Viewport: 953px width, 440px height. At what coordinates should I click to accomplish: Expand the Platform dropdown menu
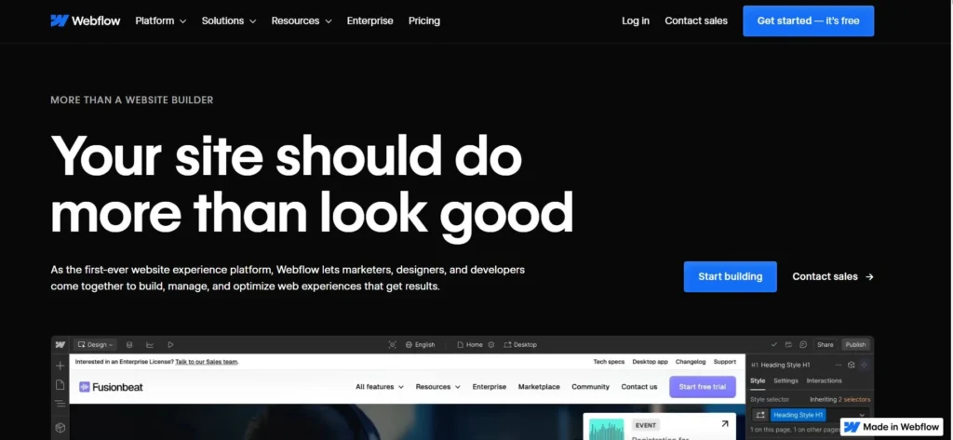tap(160, 20)
